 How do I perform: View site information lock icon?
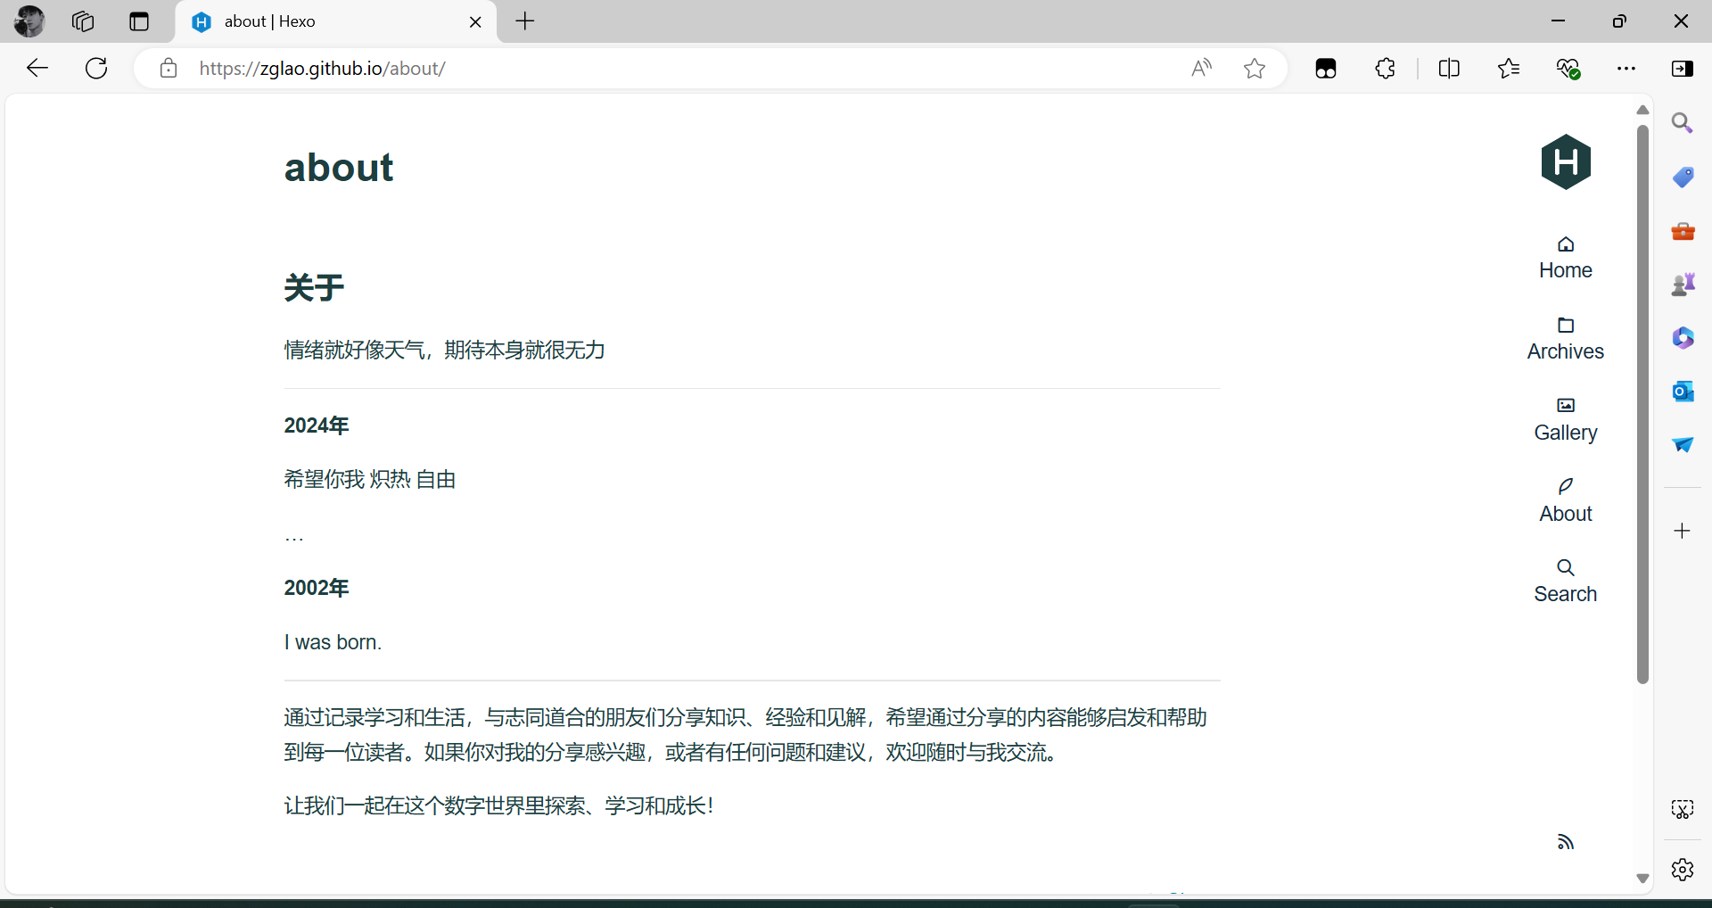pyautogui.click(x=169, y=68)
